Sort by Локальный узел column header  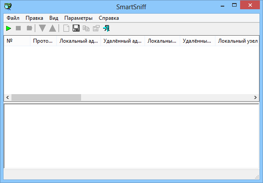click(x=237, y=40)
